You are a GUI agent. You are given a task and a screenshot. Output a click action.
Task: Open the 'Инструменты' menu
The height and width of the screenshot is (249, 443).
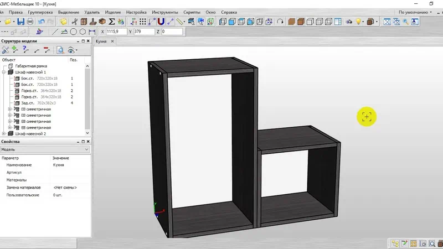pyautogui.click(x=164, y=12)
